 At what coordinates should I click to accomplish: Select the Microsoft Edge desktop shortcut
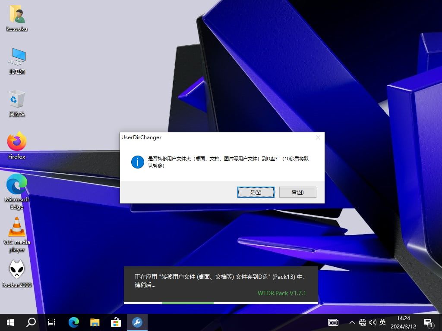tap(17, 184)
